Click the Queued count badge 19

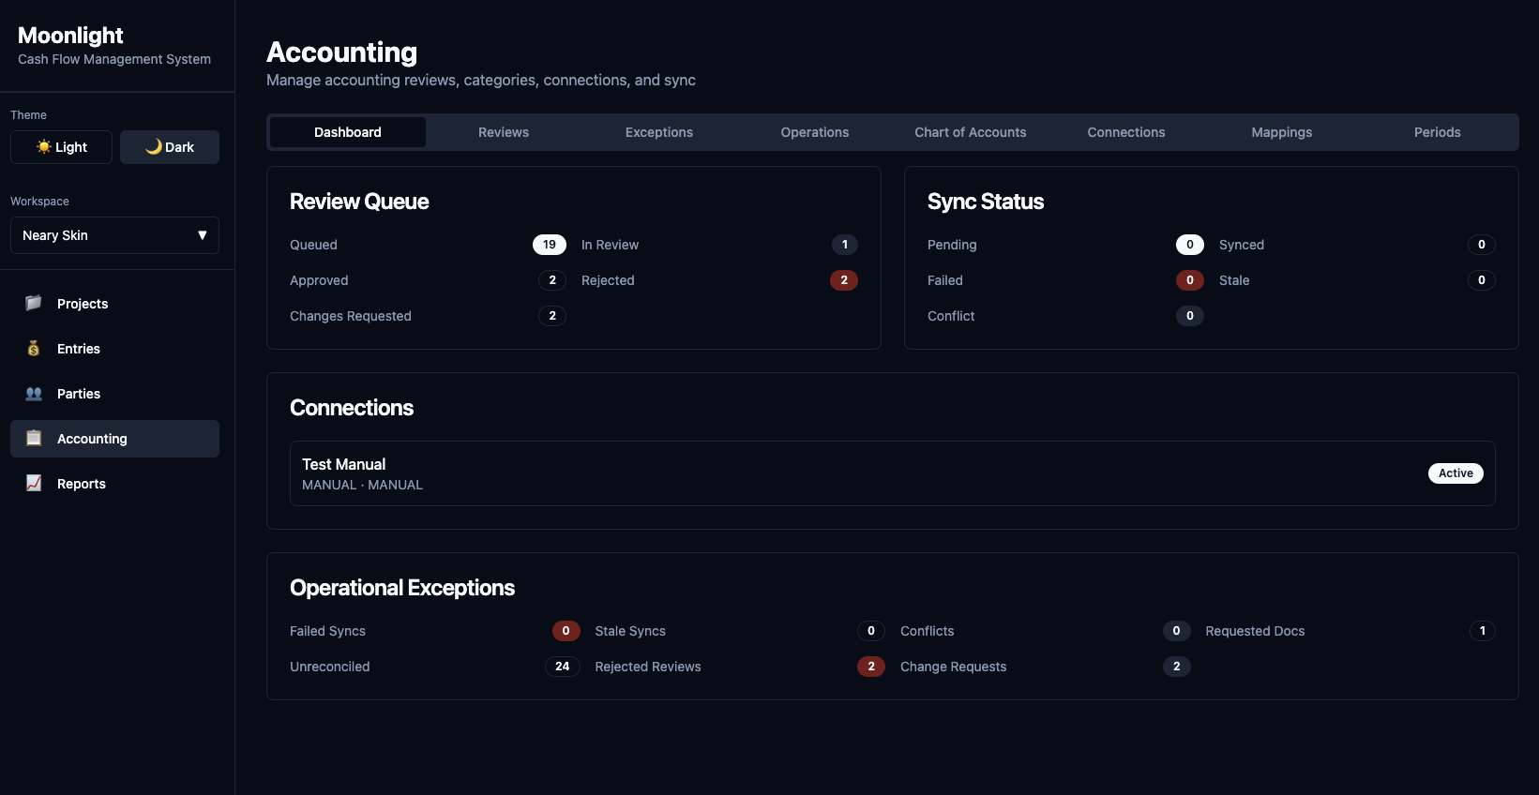[x=550, y=245]
